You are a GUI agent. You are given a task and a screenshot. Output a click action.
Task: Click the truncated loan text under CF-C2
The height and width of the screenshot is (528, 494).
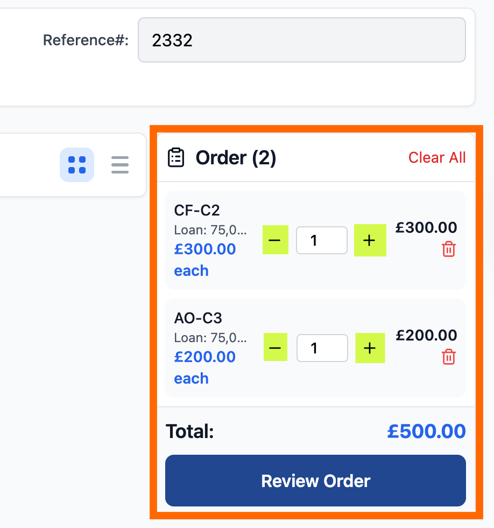pyautogui.click(x=210, y=230)
